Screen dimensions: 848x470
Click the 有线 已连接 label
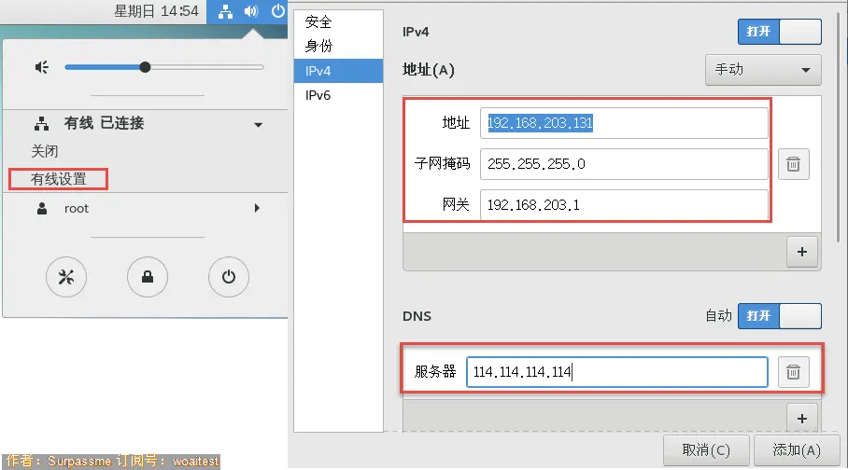pos(104,123)
